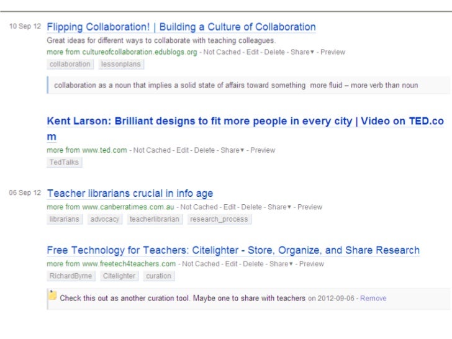Preview the Citelighter bookmark
This screenshot has width=452, height=339.
click(311, 264)
